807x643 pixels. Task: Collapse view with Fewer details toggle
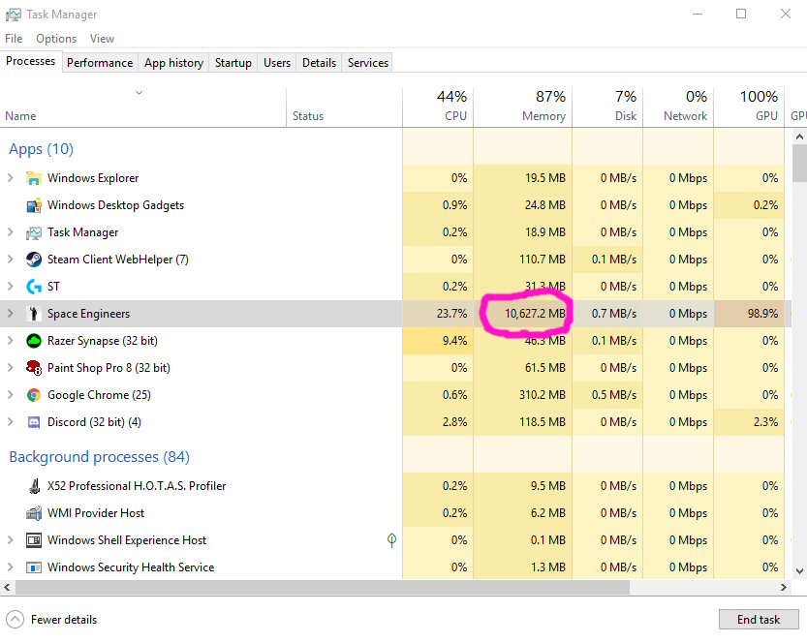[52, 620]
